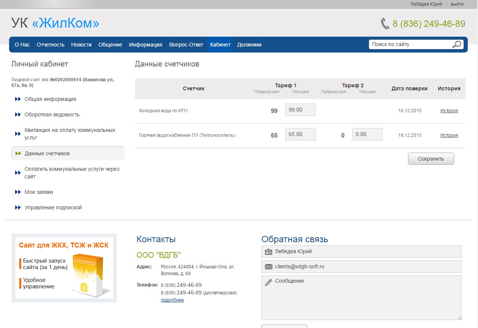This screenshot has height=328, width=478.
Task: Click the выйти logout link
Action: [x=457, y=4]
